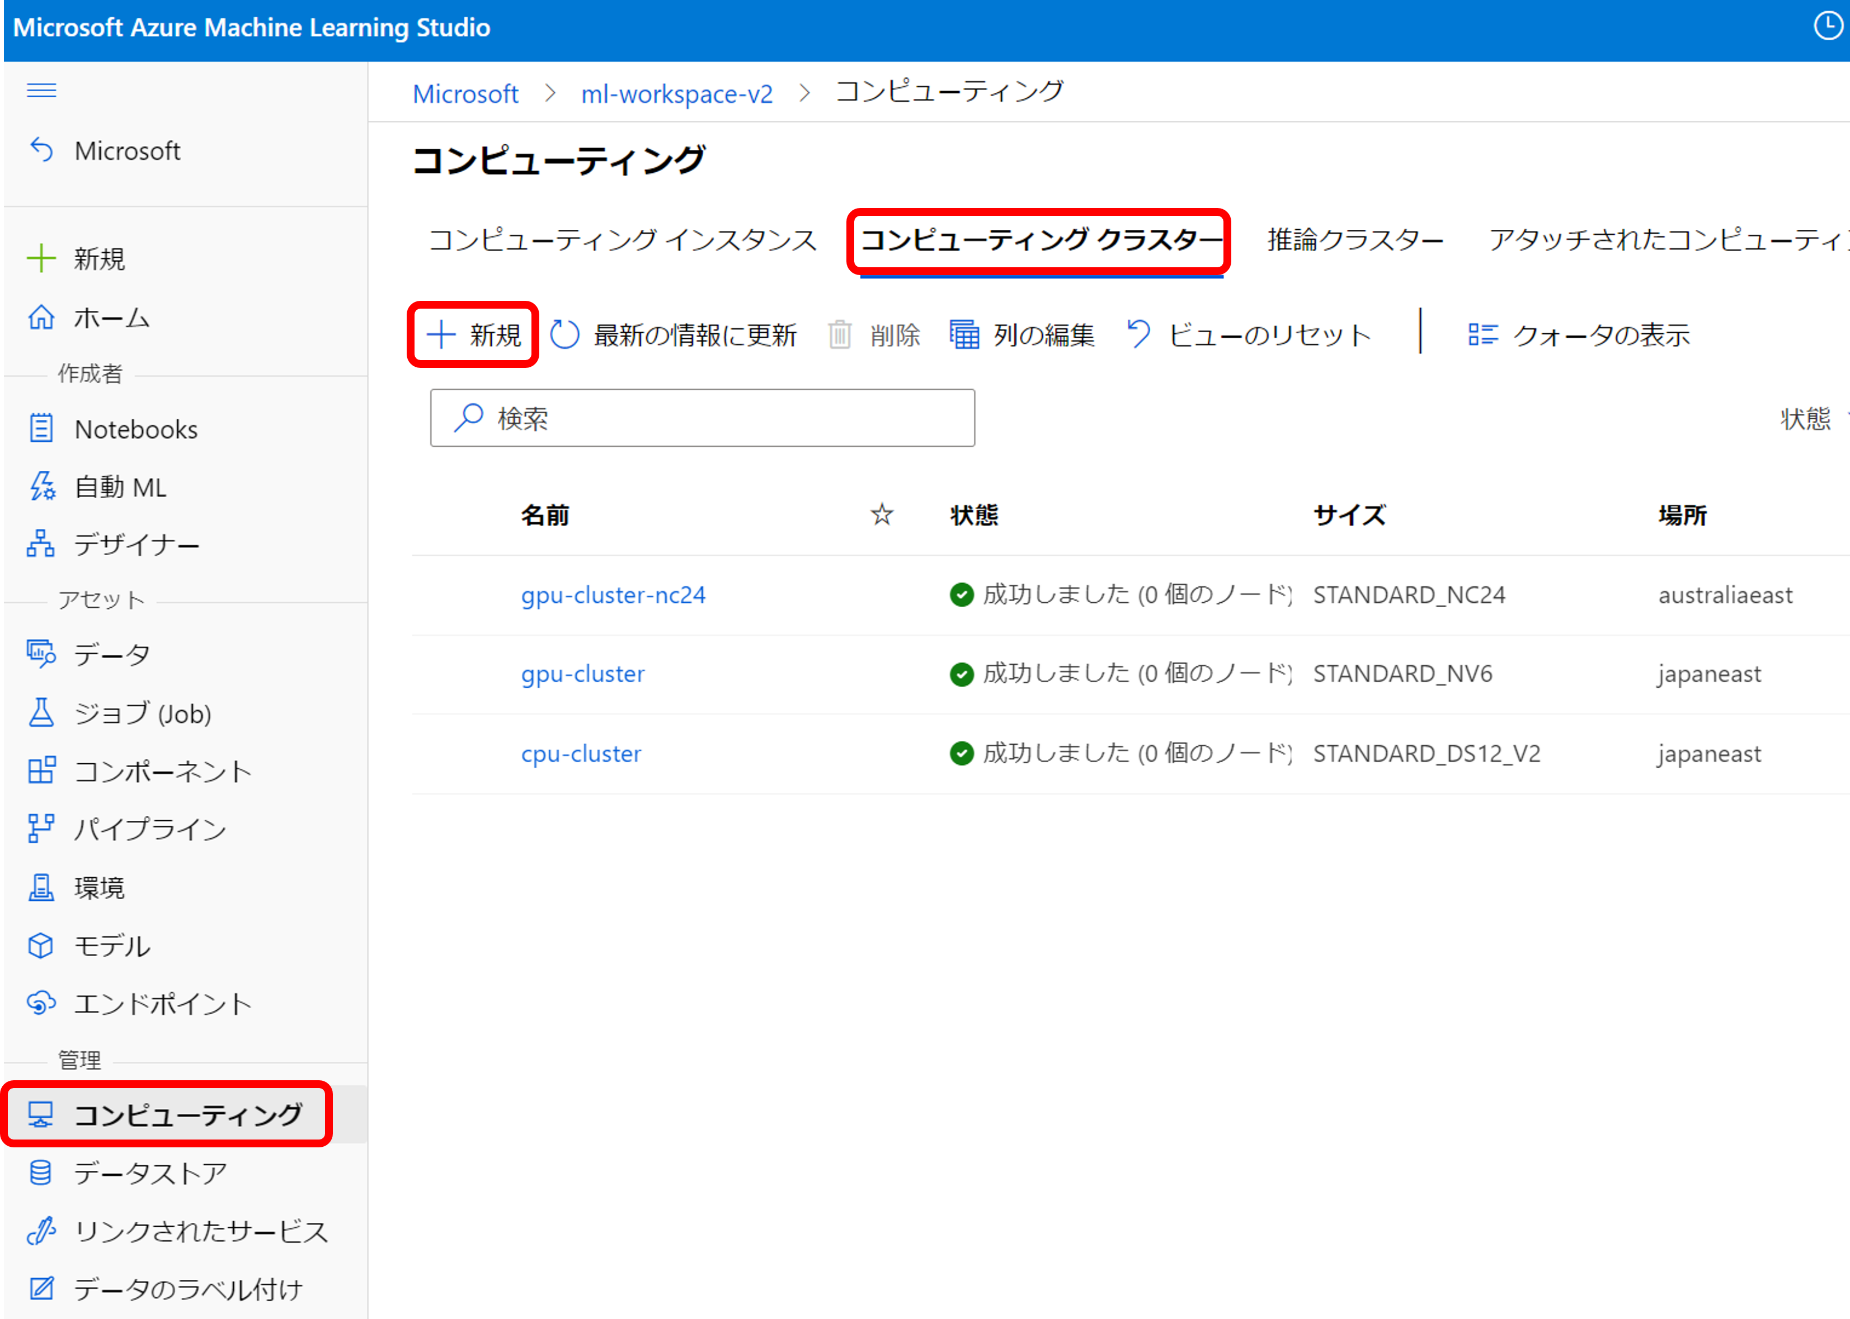Image resolution: width=1850 pixels, height=1319 pixels.
Task: Open Notebooks from the sidebar
Action: click(x=136, y=429)
